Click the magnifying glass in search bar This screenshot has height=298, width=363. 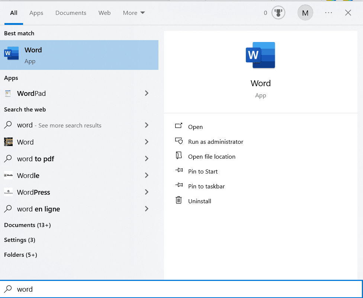pos(8,289)
